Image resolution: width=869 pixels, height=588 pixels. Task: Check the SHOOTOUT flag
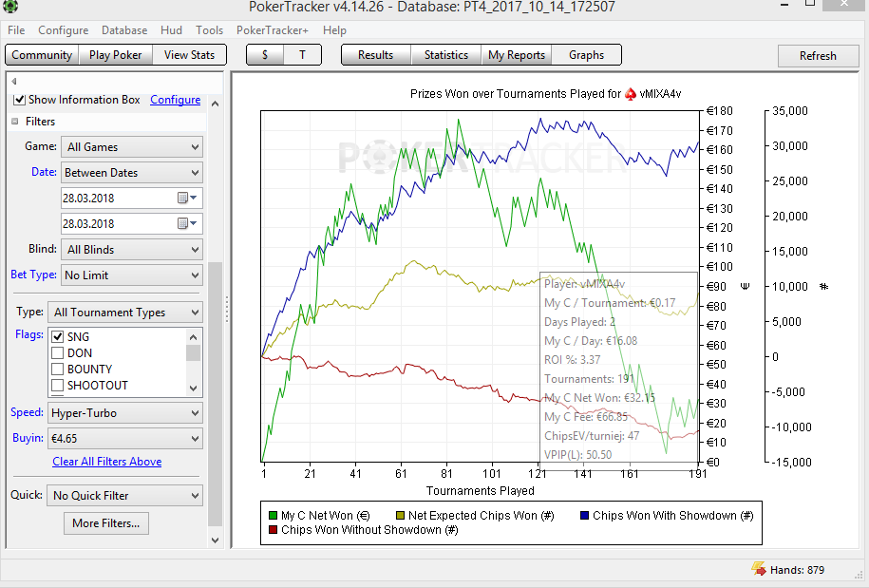pos(58,385)
